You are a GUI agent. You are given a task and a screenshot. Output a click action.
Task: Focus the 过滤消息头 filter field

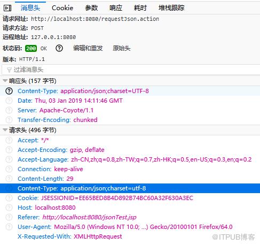(x=131, y=70)
